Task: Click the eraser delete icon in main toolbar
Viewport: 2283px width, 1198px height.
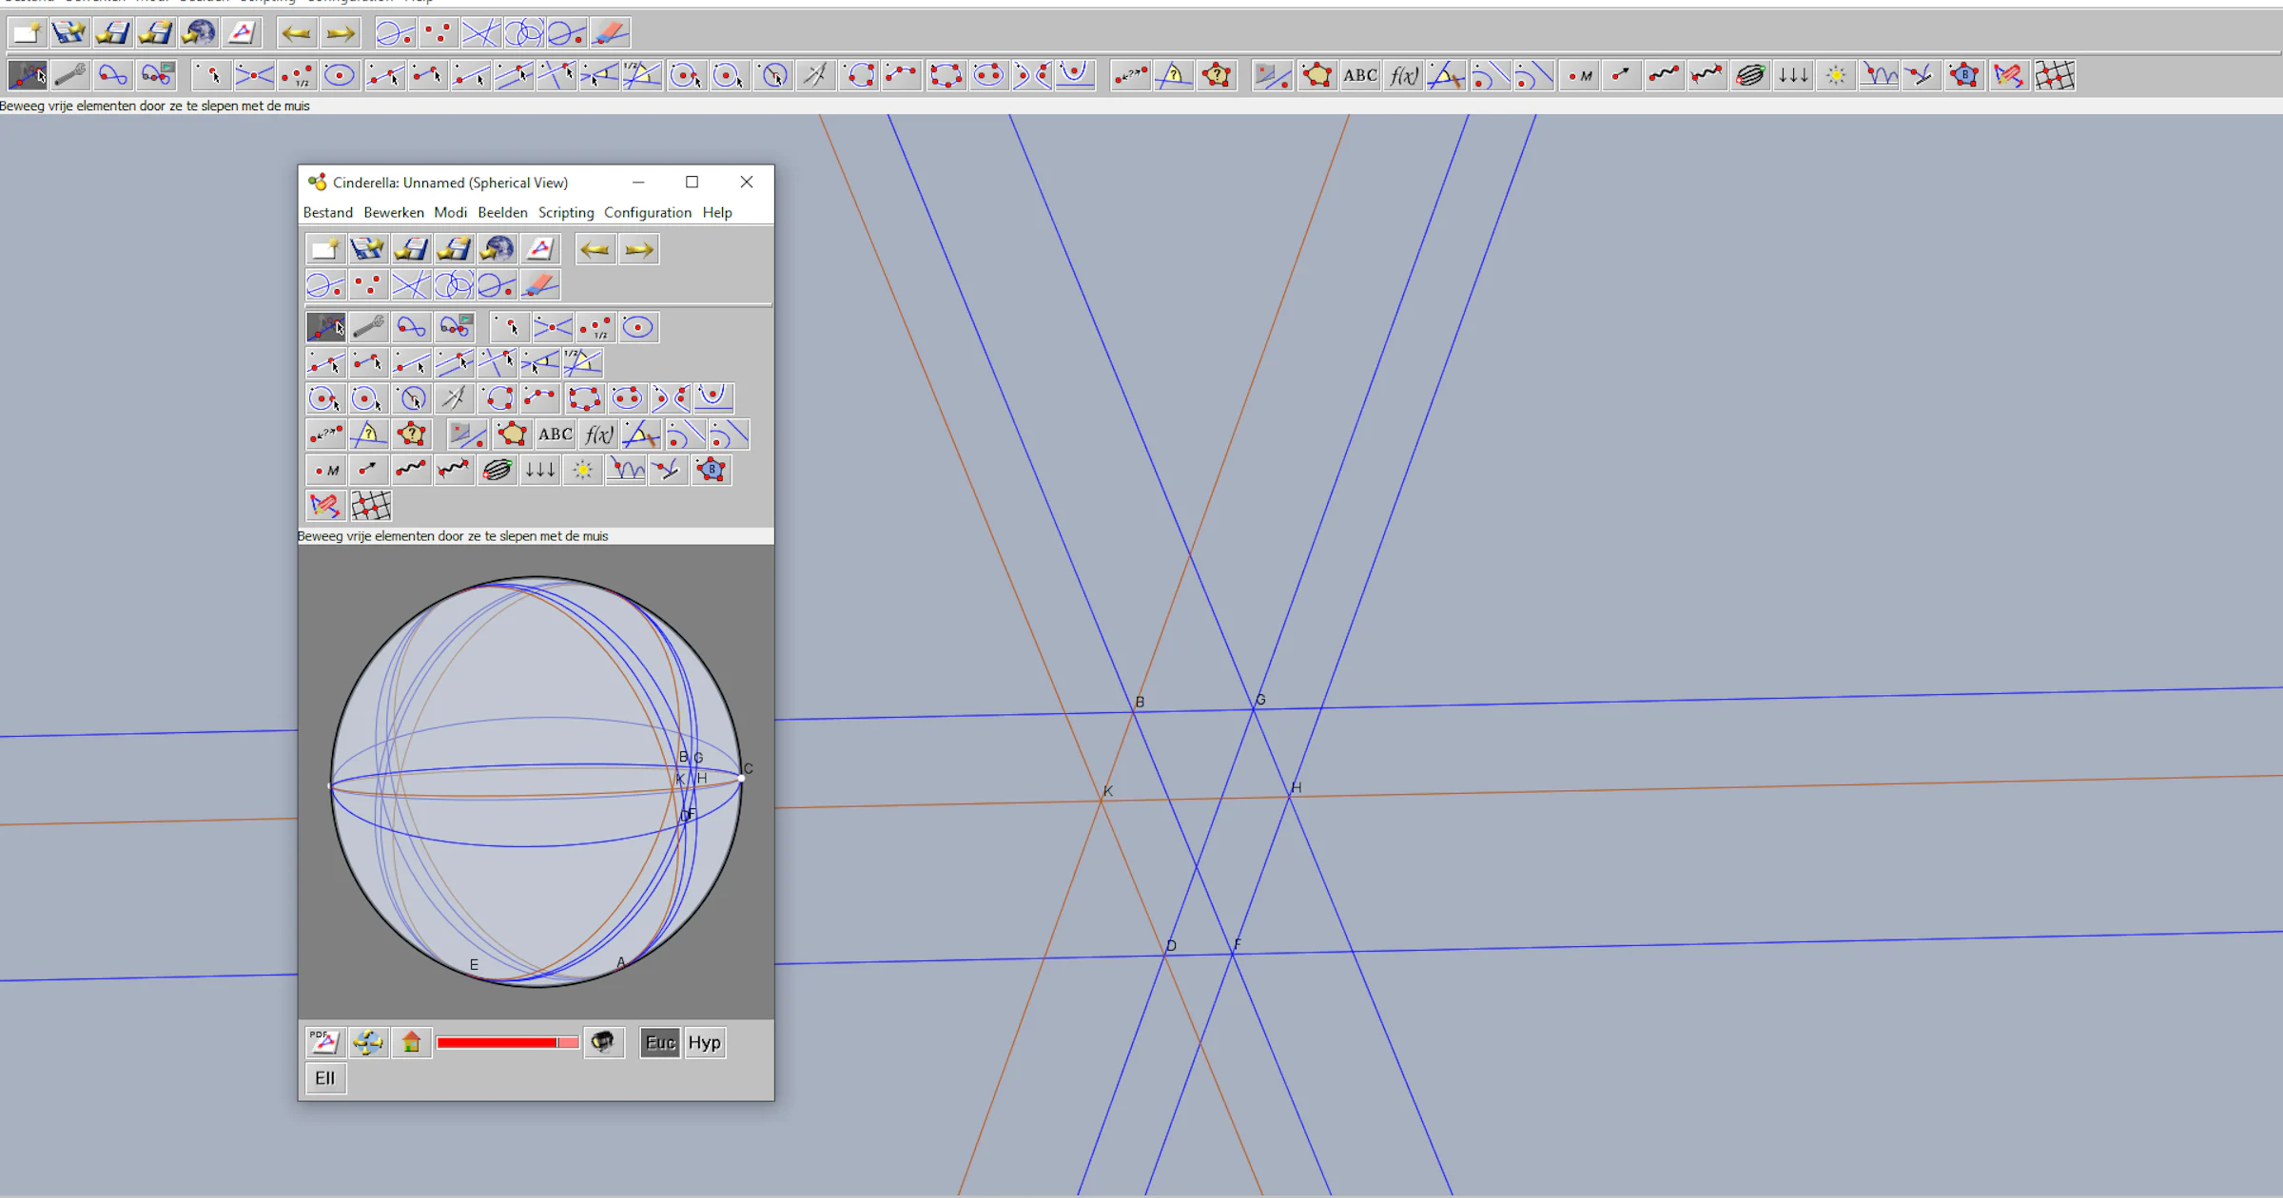Action: [610, 34]
